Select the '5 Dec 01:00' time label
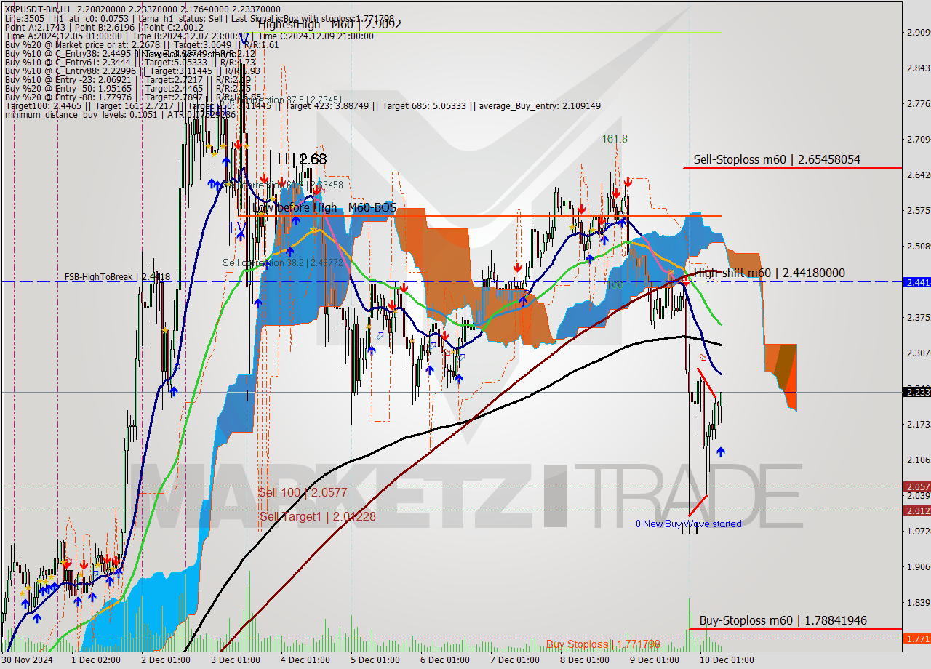This screenshot has width=931, height=669. click(375, 660)
